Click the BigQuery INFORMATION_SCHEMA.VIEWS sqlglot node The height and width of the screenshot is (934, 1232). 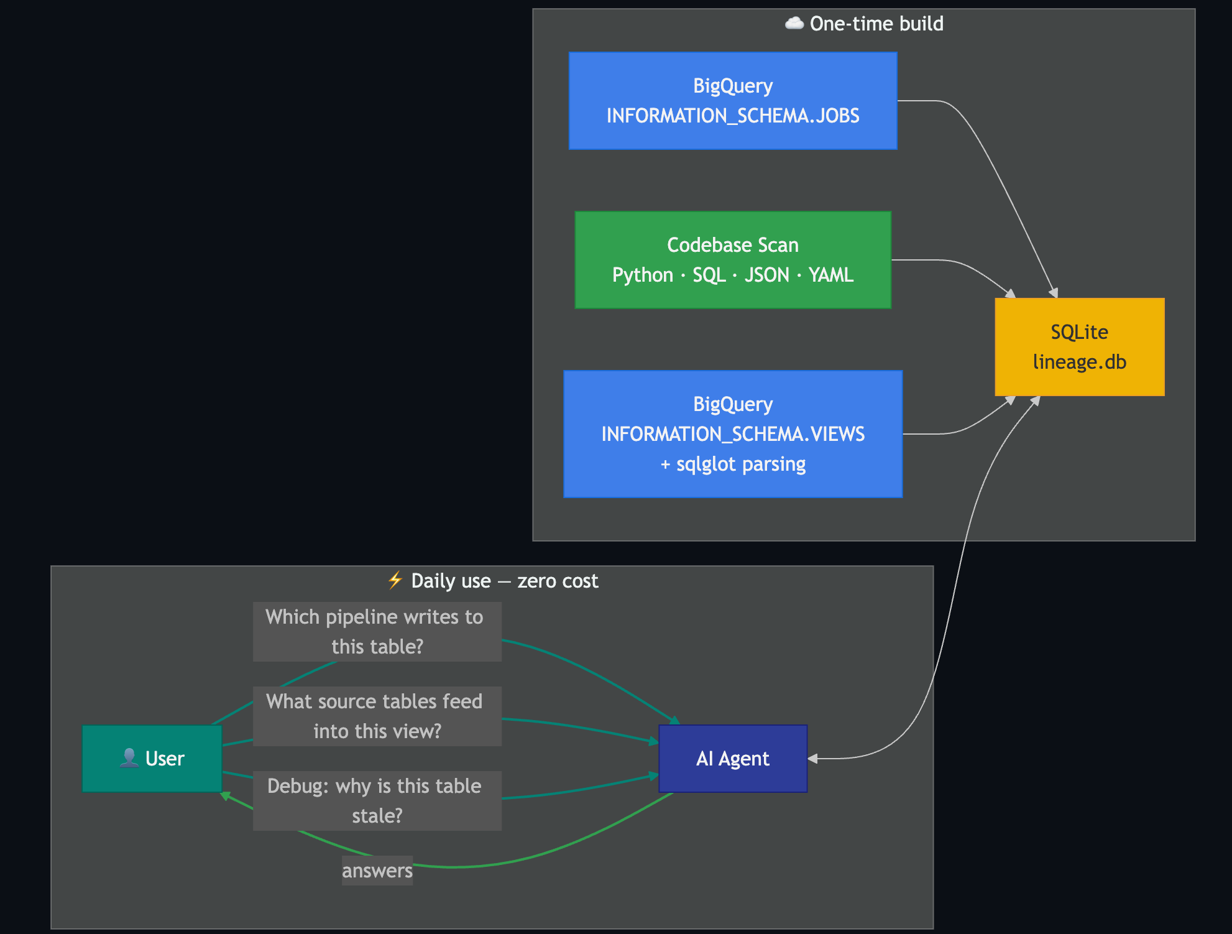(x=733, y=434)
